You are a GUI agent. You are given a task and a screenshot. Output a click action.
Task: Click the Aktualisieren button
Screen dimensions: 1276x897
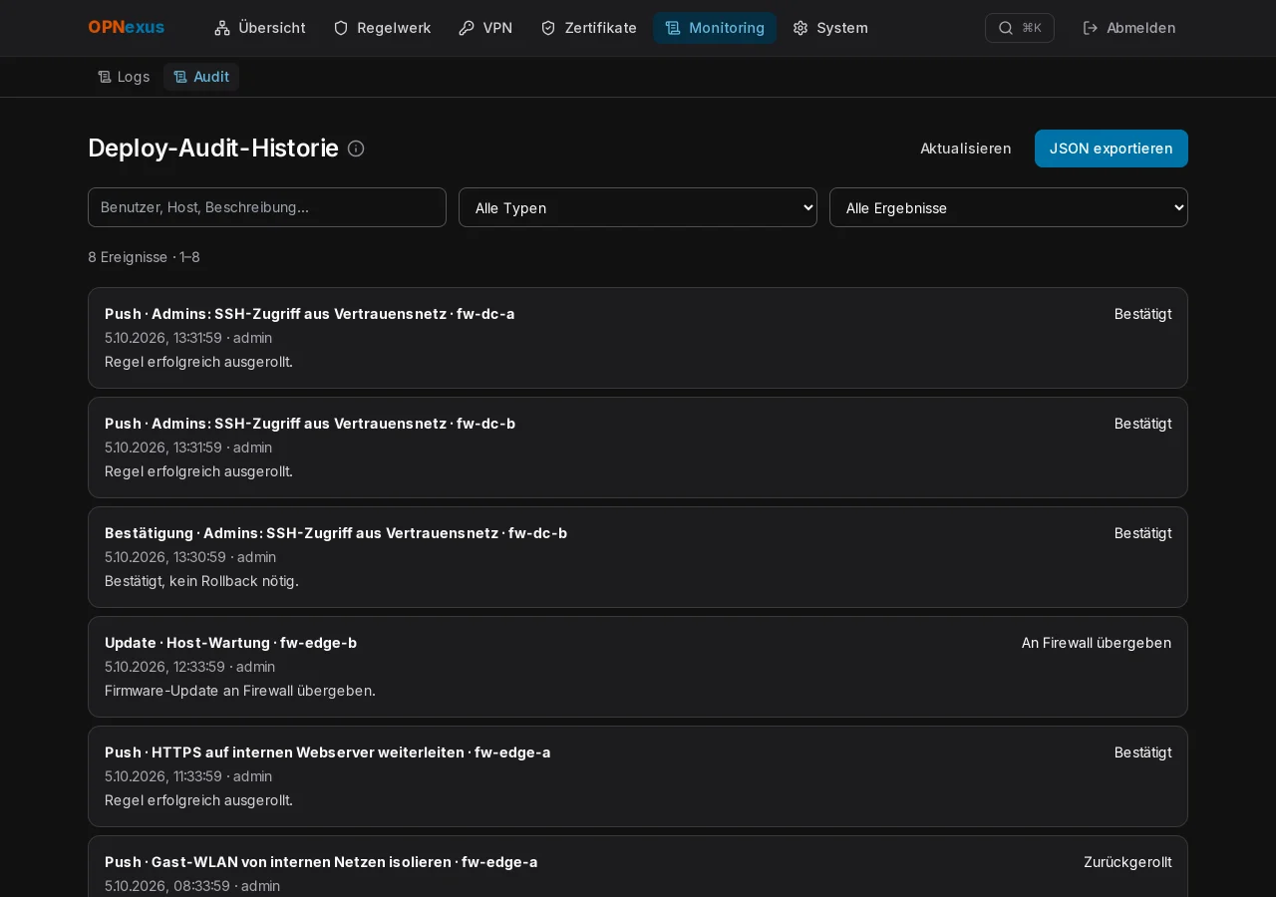965,149
